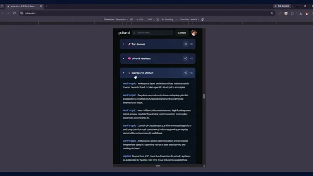The width and height of the screenshot is (313, 176).
Task: Expand the Why It Matters section
Action: (x=124, y=58)
